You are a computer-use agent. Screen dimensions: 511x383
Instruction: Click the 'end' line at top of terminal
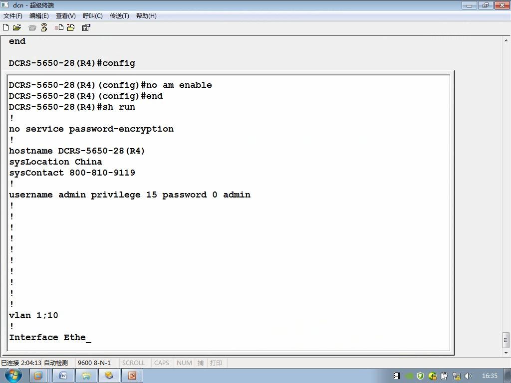17,41
